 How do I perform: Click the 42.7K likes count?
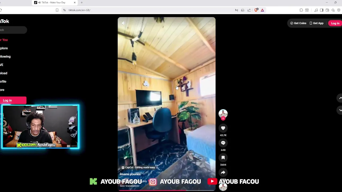223,135
